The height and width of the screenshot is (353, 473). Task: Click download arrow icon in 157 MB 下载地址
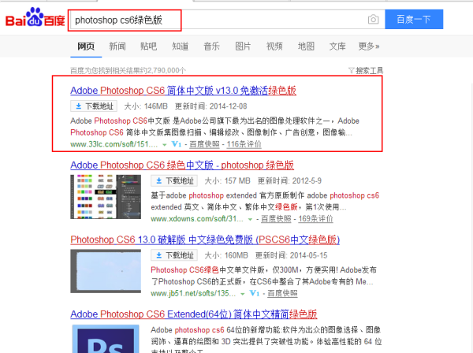click(159, 181)
